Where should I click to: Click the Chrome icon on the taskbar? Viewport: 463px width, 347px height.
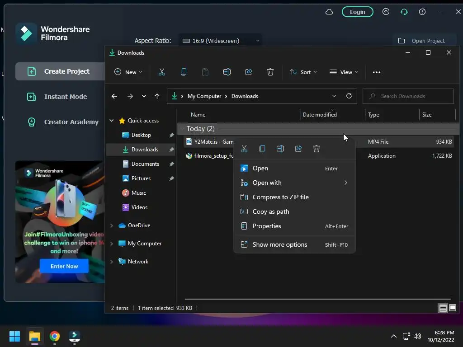[x=54, y=336]
